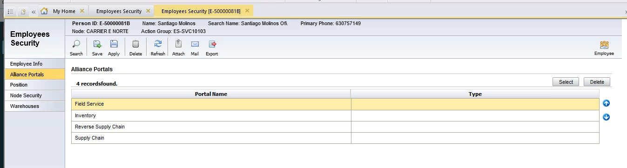Viewport: 627px width, 168px height.
Task: Click the My Home tab
Action: [64, 11]
